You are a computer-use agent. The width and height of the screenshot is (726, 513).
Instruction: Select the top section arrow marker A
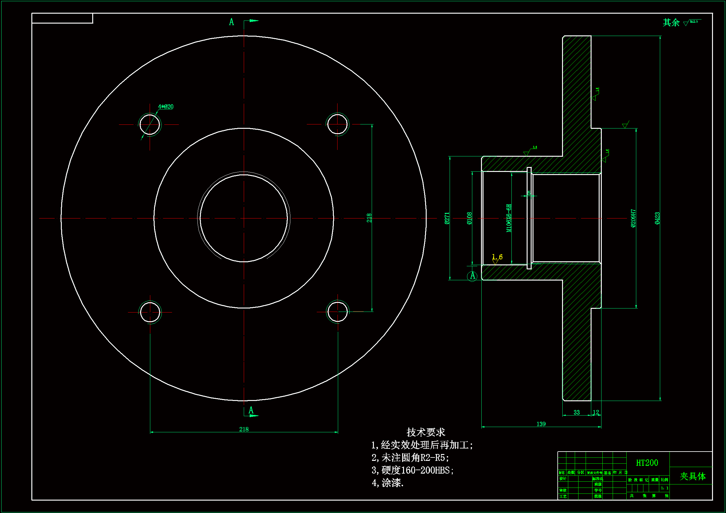click(x=232, y=22)
